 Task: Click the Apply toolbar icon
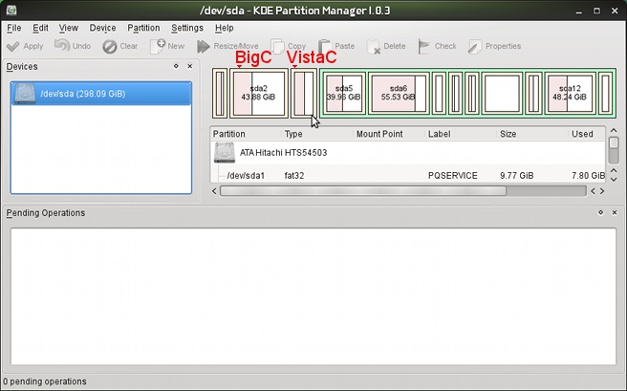tap(13, 46)
